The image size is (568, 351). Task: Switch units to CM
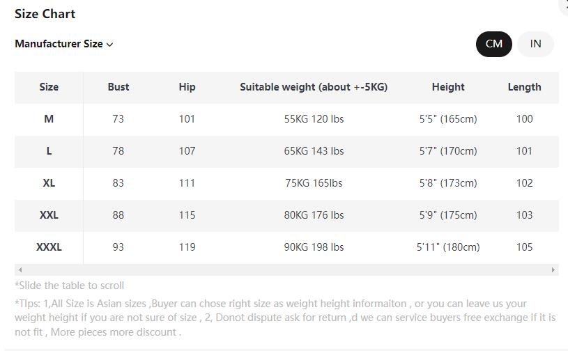494,44
